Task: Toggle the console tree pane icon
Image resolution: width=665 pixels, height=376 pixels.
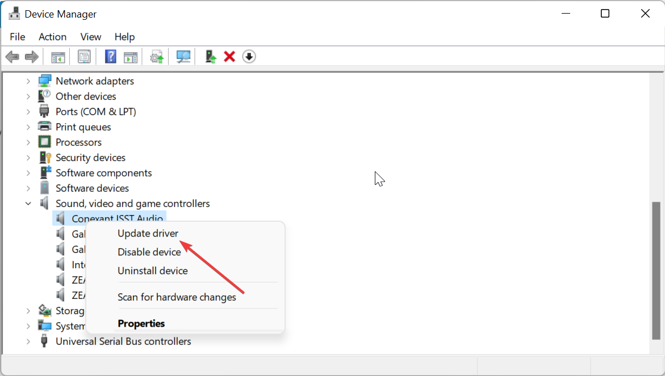Action: coord(58,57)
